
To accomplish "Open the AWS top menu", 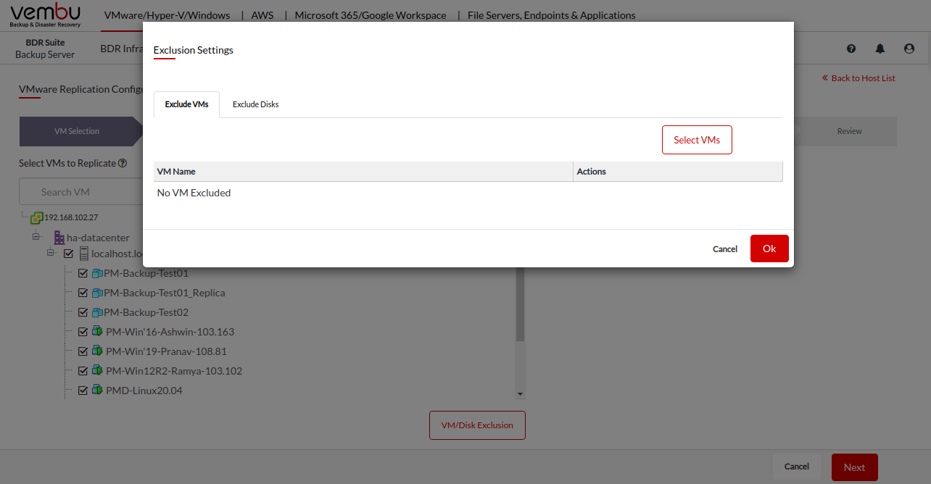I will [262, 15].
